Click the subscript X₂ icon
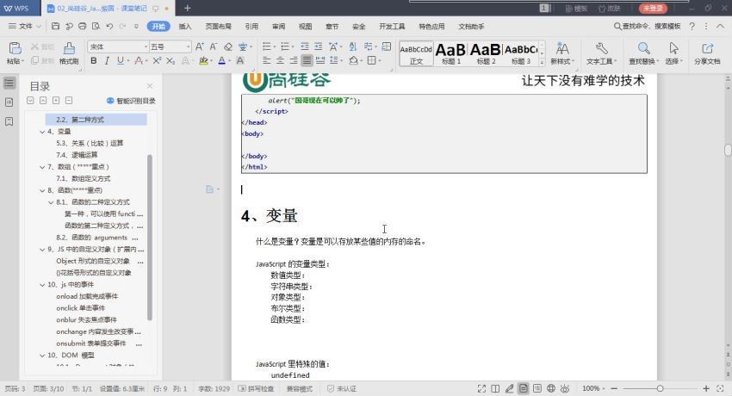 click(171, 60)
